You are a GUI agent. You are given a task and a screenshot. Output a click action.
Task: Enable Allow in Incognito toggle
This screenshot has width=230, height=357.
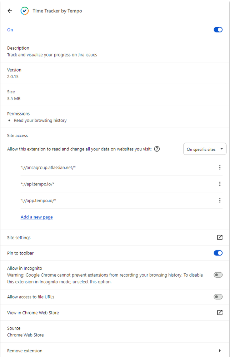tap(218, 275)
